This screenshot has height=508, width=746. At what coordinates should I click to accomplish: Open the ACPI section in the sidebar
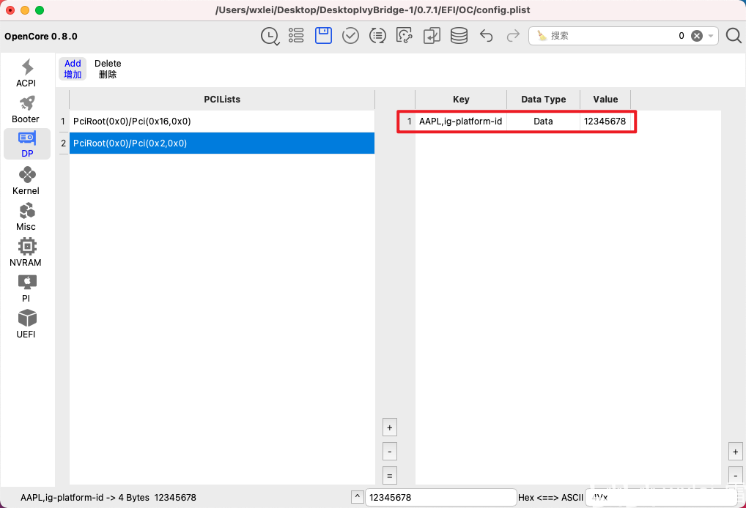tap(26, 72)
